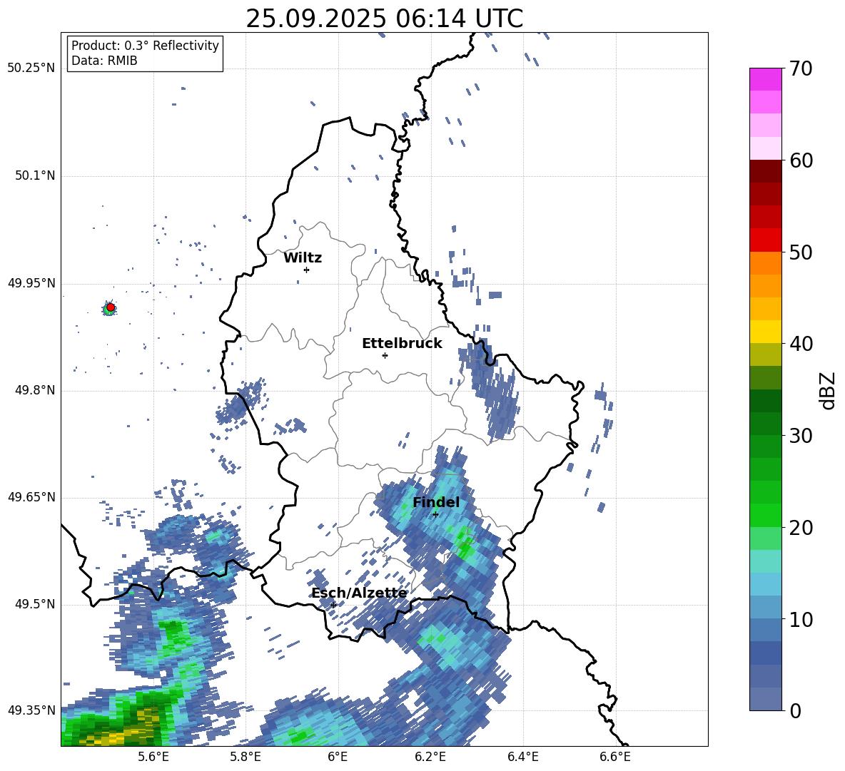Click the dark red colorbar segment below 60
The width and height of the screenshot is (845, 771).
[x=765, y=171]
